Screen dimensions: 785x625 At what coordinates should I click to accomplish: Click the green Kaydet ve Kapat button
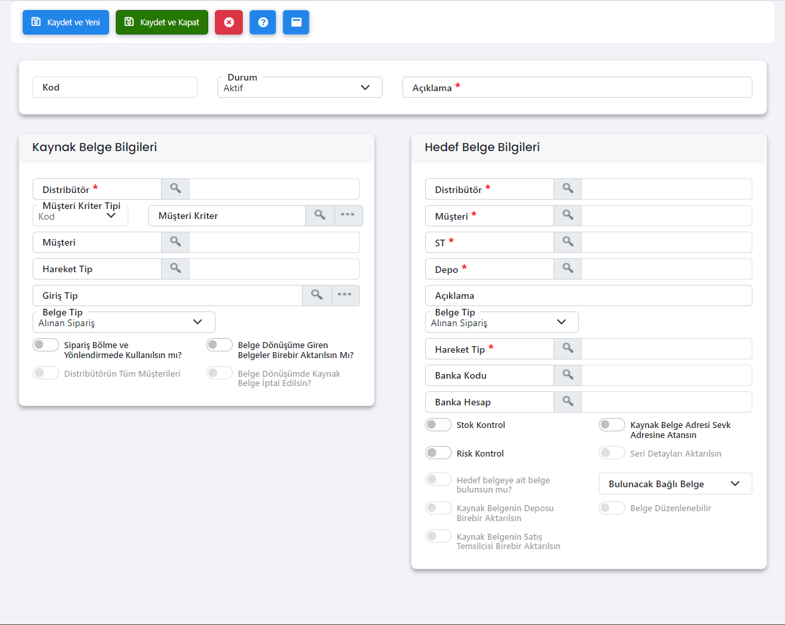pos(162,22)
